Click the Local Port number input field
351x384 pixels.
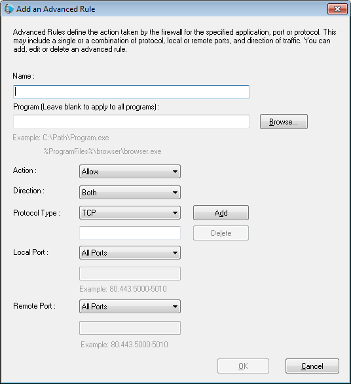pos(130,273)
